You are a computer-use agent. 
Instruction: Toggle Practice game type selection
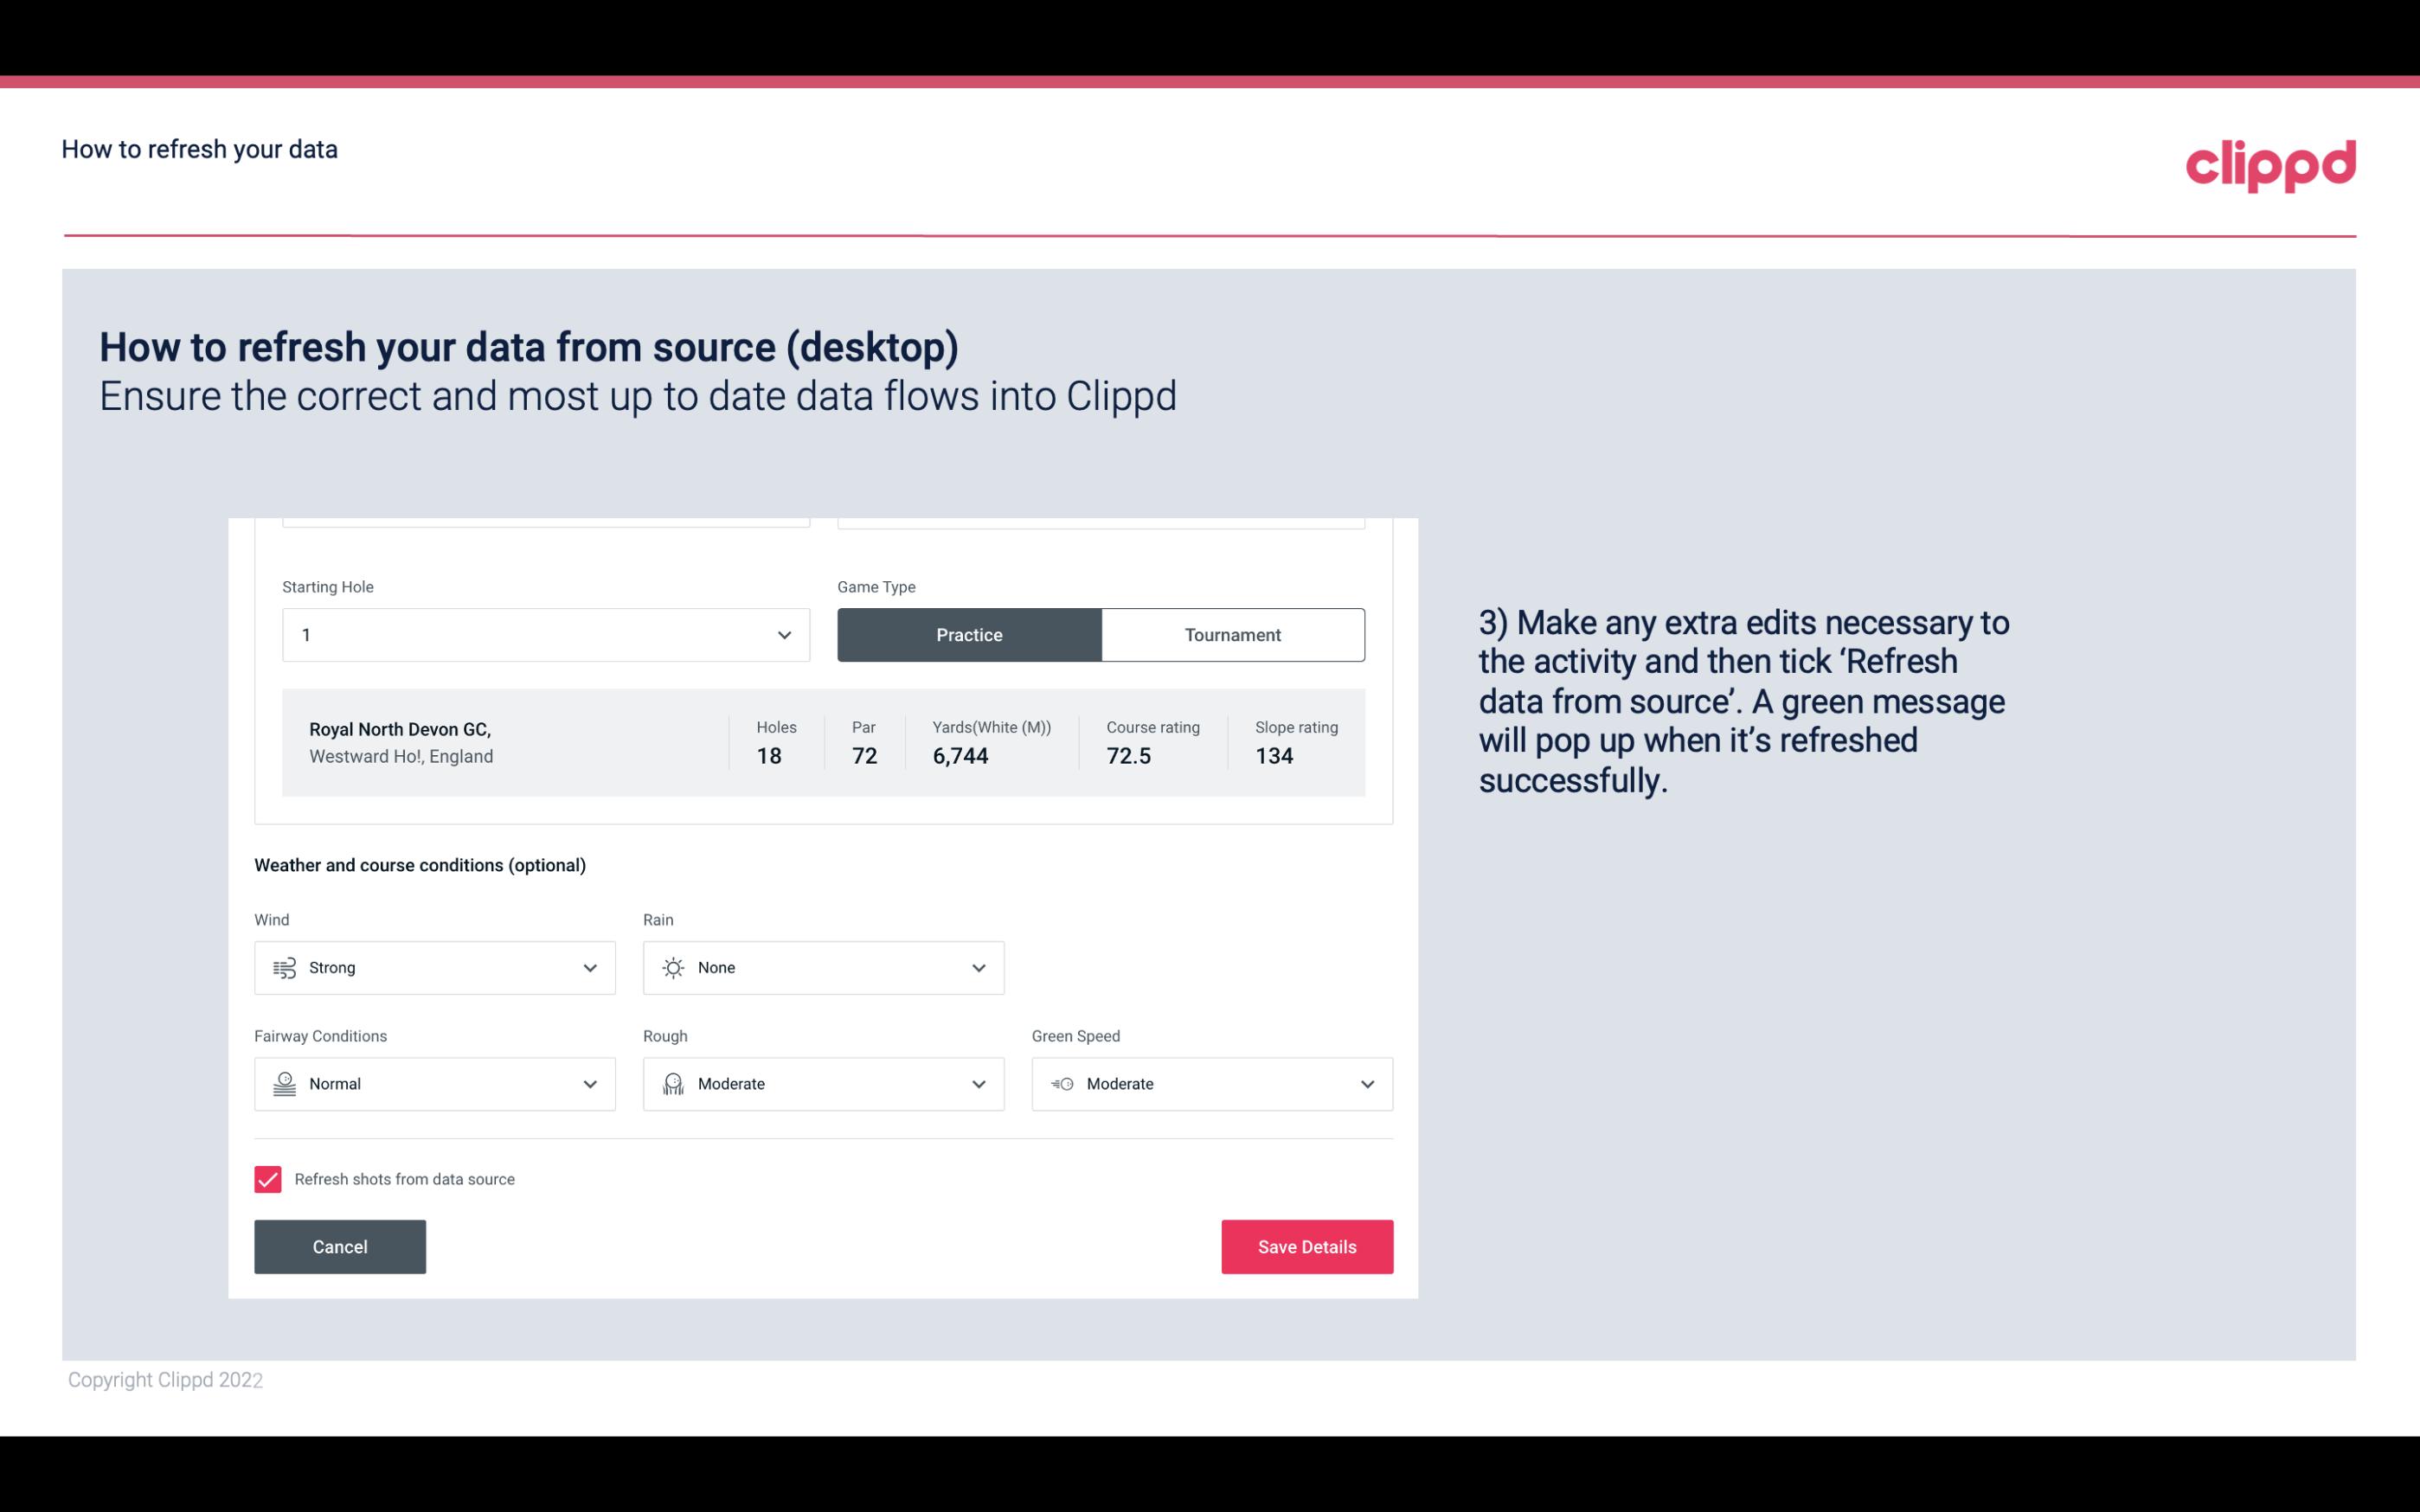971,634
